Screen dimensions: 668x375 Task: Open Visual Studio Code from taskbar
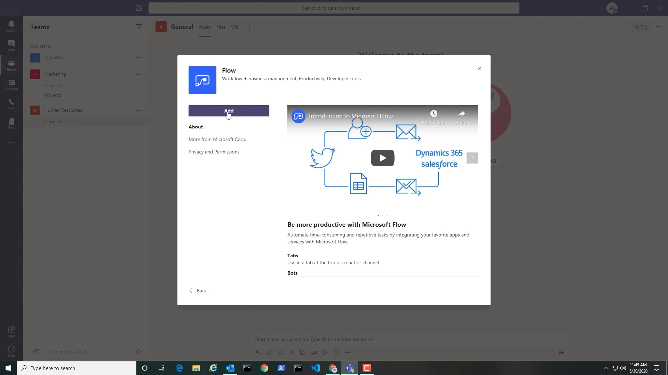pos(316,368)
